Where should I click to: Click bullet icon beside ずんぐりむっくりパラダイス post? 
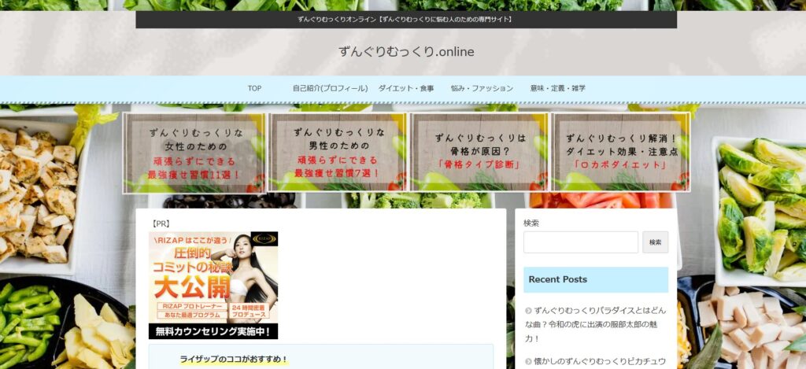(528, 311)
